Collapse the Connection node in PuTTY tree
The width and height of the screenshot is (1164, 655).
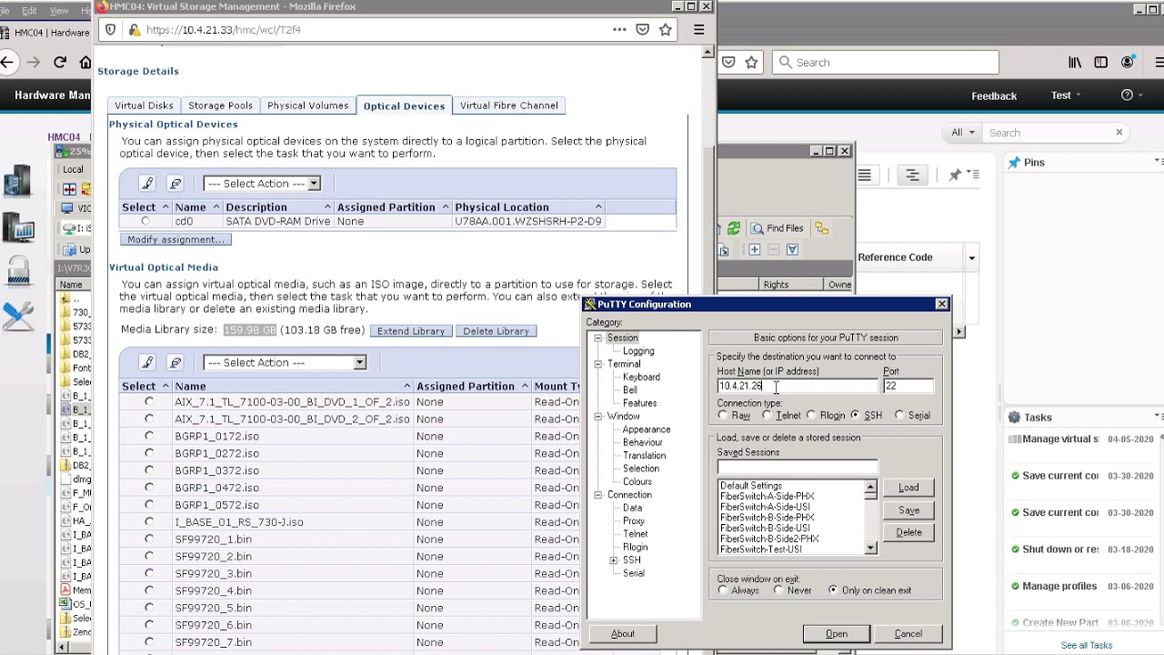[x=598, y=496]
